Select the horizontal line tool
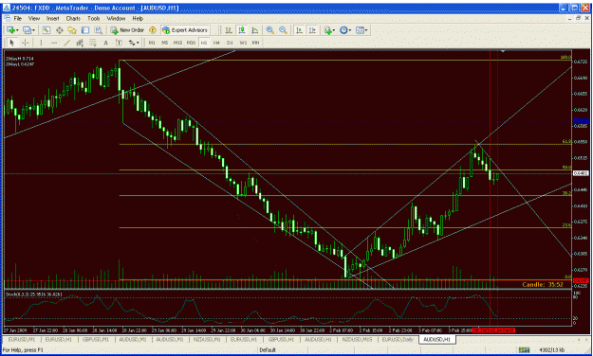Screen dimensions: 593x356 tap(54, 43)
